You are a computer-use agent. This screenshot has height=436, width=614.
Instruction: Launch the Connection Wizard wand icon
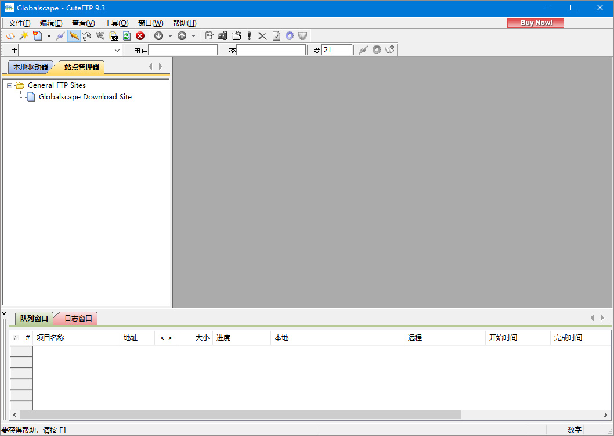tap(23, 36)
